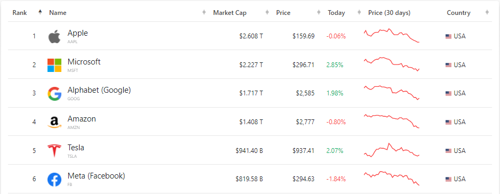
Task: Click the Name column header
Action: coord(58,13)
